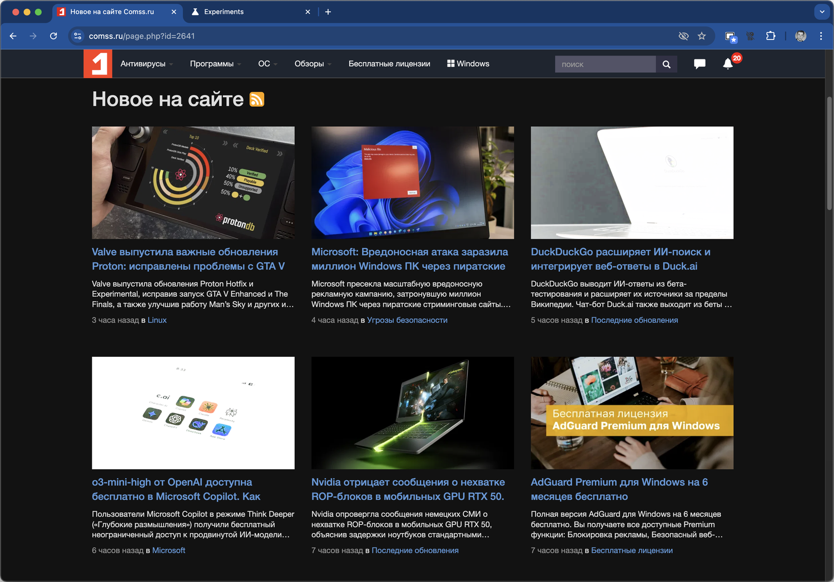Open the Windows menu item
Viewport: 834px width, 582px height.
click(x=468, y=64)
